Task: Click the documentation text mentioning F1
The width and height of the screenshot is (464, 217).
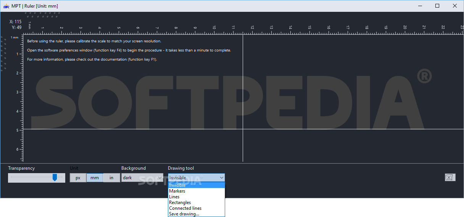Action: pos(92,59)
